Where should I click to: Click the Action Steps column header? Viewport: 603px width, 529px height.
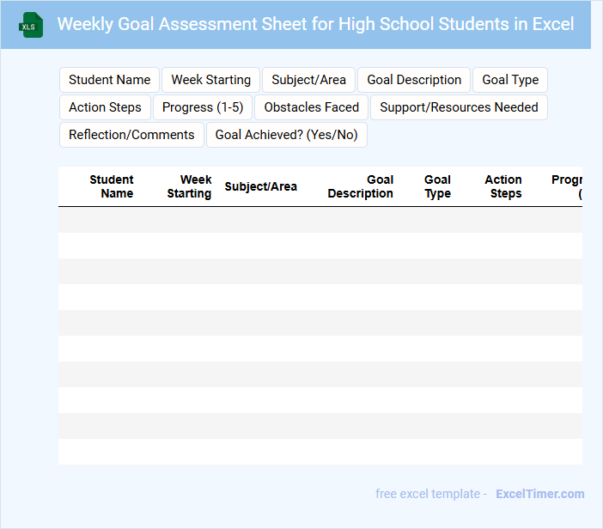click(503, 186)
